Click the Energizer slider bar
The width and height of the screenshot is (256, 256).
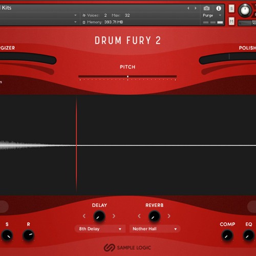(28, 58)
